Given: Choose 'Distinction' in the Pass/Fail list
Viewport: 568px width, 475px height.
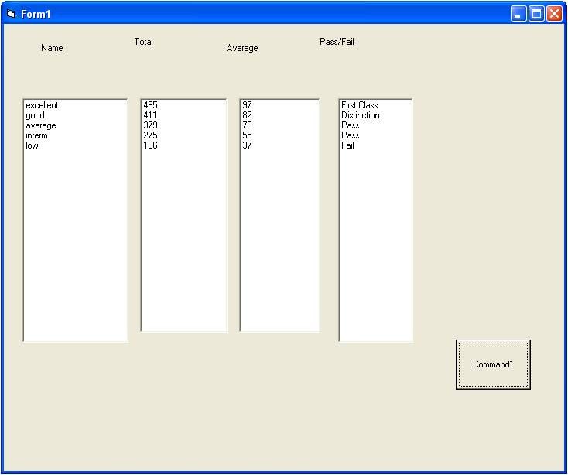Looking at the screenshot, I should (x=360, y=115).
